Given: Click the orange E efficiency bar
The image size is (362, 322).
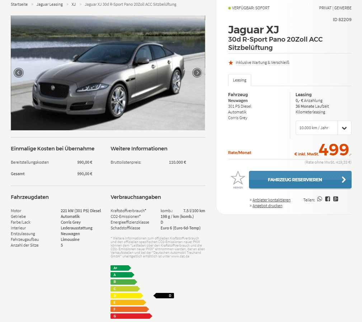Looking at the screenshot, I should click(128, 302).
